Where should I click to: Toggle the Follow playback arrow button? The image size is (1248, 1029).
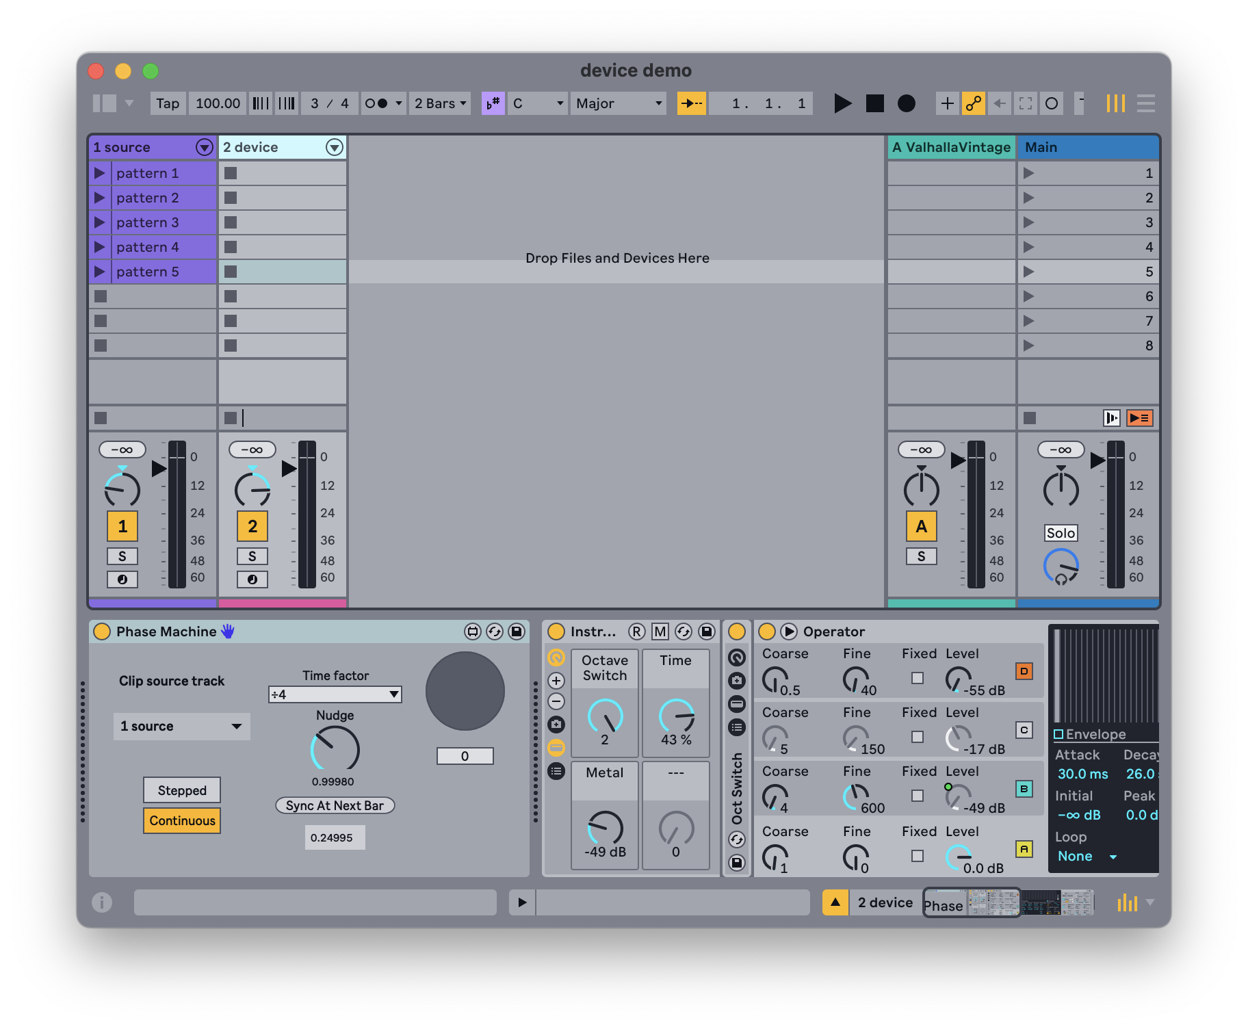691,104
